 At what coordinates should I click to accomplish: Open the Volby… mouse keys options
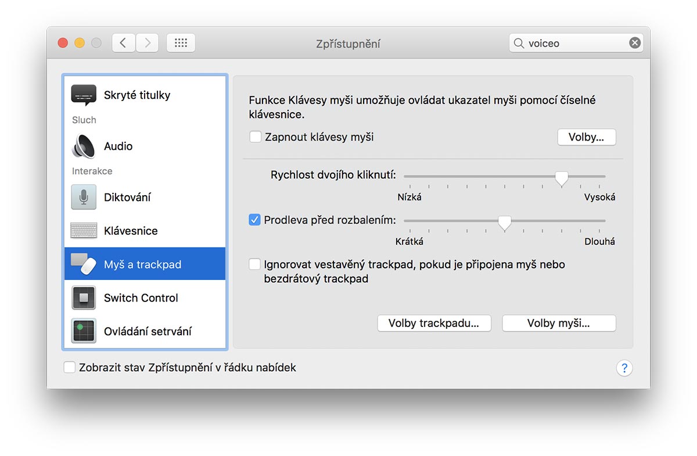(586, 138)
